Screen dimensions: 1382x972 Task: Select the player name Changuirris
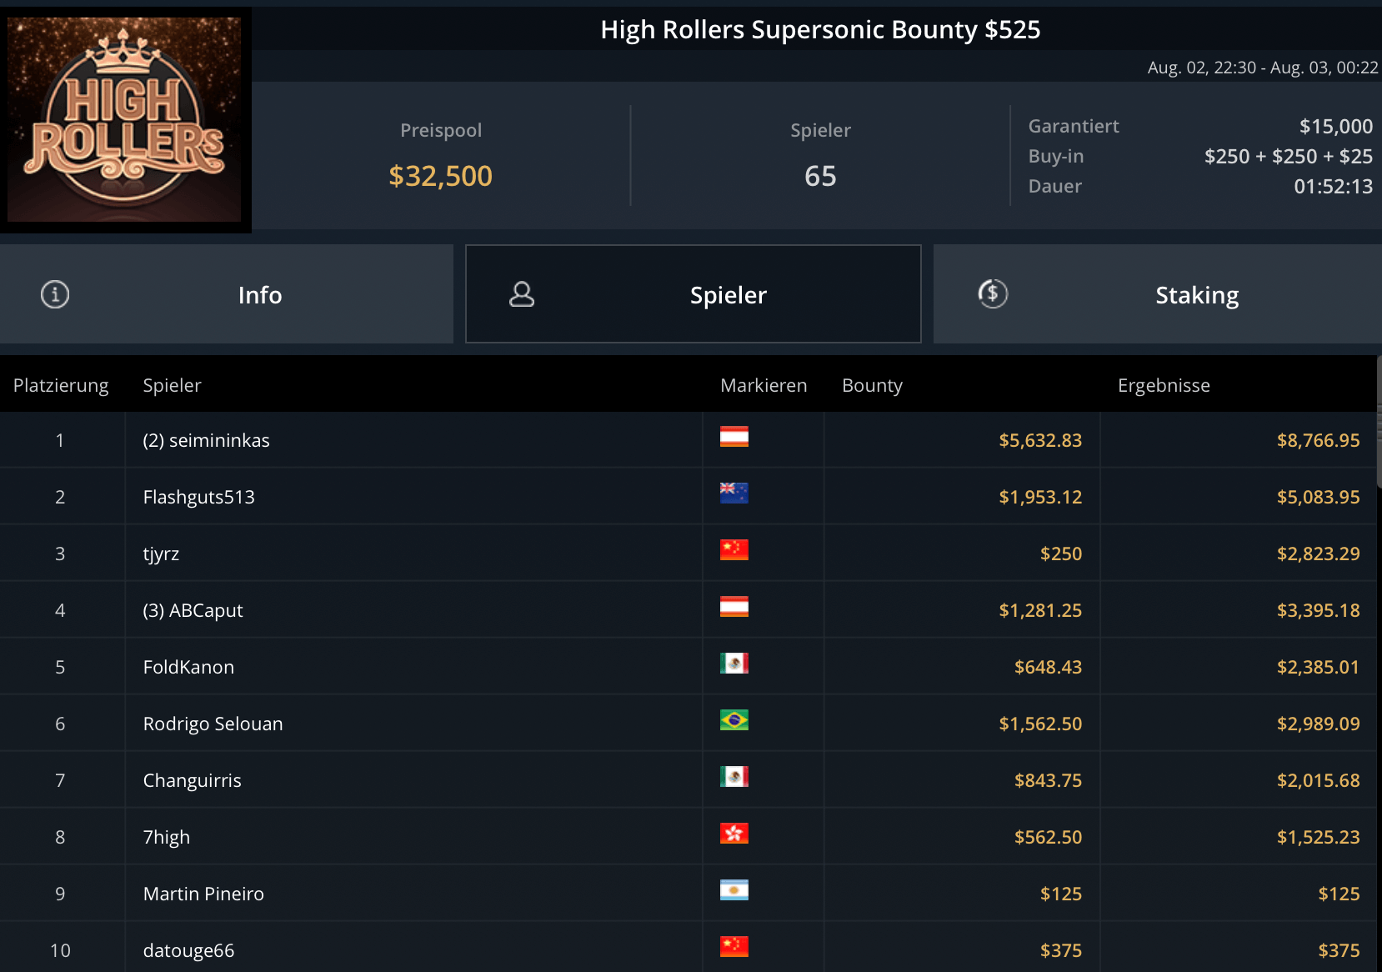point(193,780)
